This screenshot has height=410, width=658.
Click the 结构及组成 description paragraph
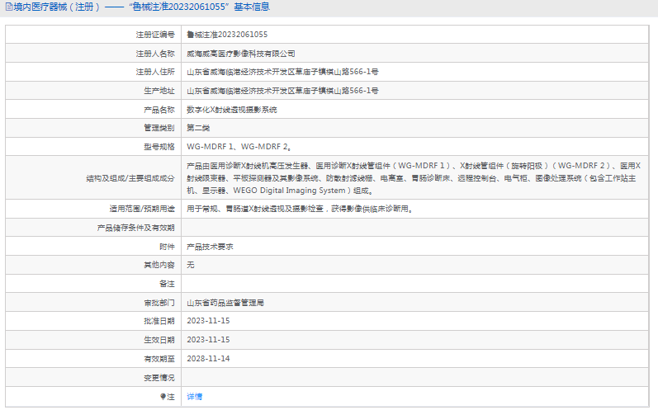coord(414,178)
